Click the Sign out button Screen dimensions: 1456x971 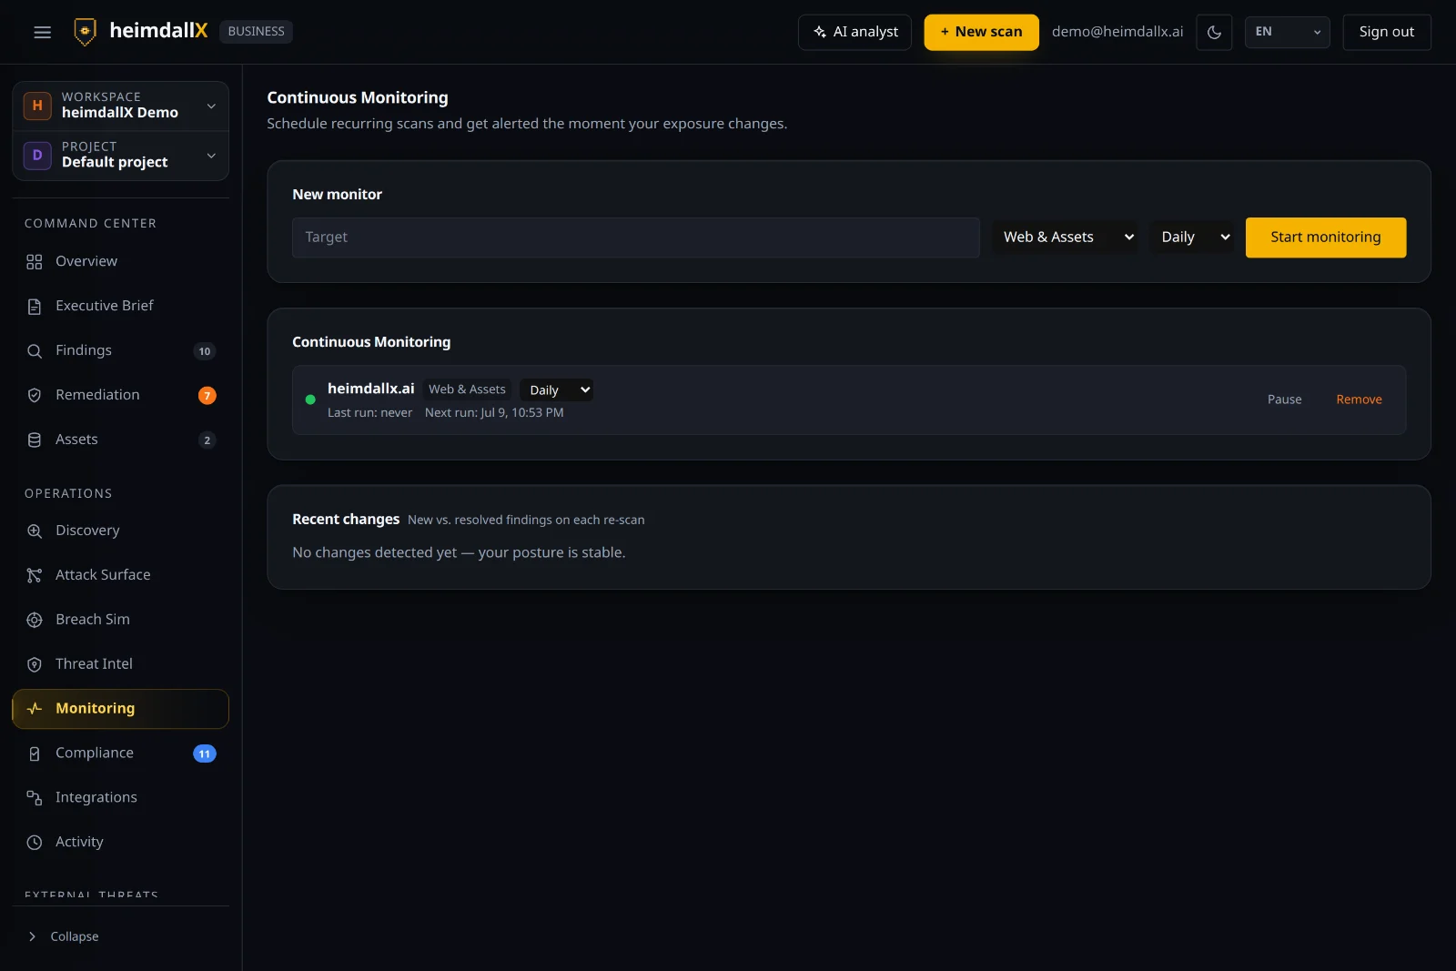click(1386, 32)
